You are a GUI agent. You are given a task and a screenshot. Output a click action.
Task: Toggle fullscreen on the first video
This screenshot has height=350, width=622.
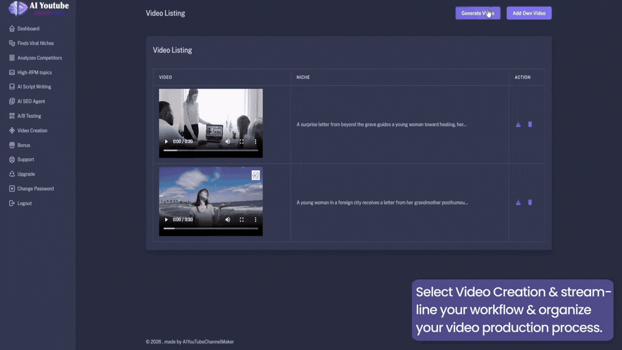[x=242, y=142]
